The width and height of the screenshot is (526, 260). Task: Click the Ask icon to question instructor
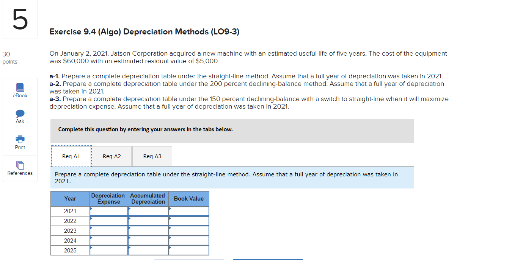tap(20, 117)
